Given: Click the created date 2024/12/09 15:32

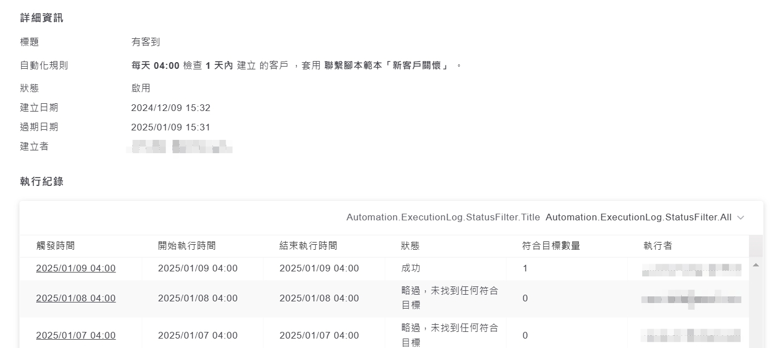Looking at the screenshot, I should (x=171, y=108).
